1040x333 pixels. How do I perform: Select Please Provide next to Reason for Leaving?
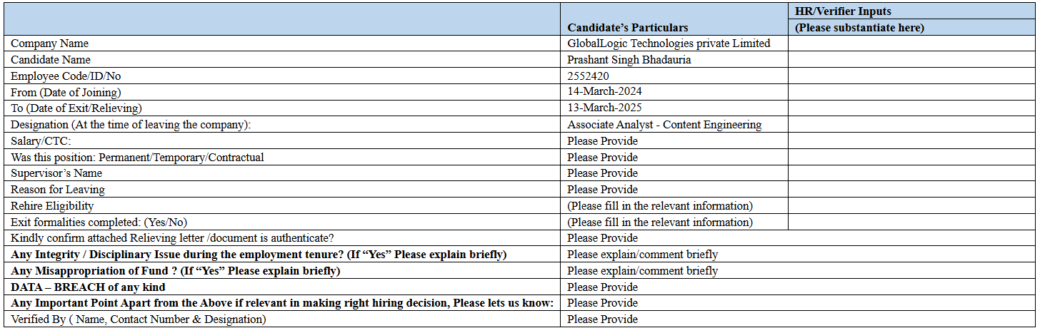[x=602, y=190]
